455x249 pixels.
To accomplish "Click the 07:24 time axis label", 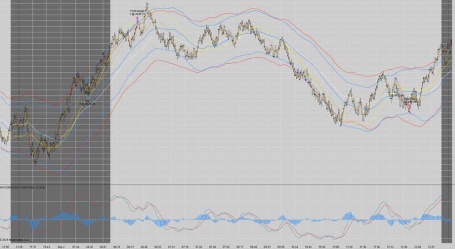I will (x=198, y=247).
